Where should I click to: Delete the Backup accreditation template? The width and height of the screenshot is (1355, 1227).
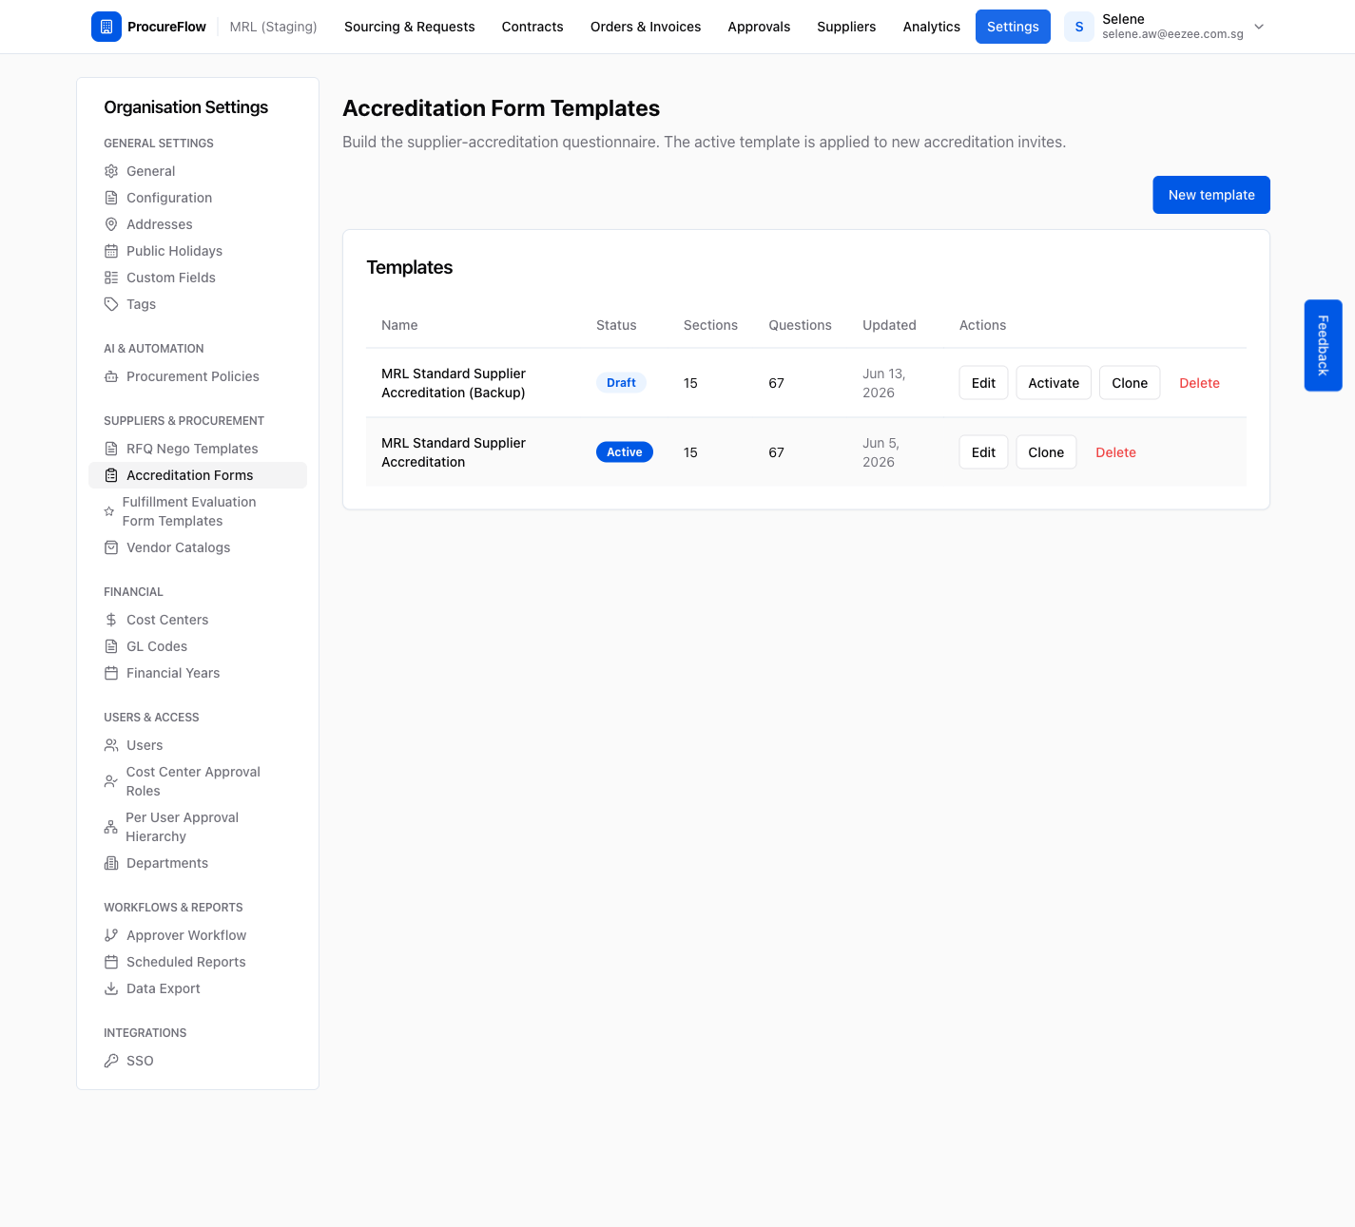tap(1199, 383)
